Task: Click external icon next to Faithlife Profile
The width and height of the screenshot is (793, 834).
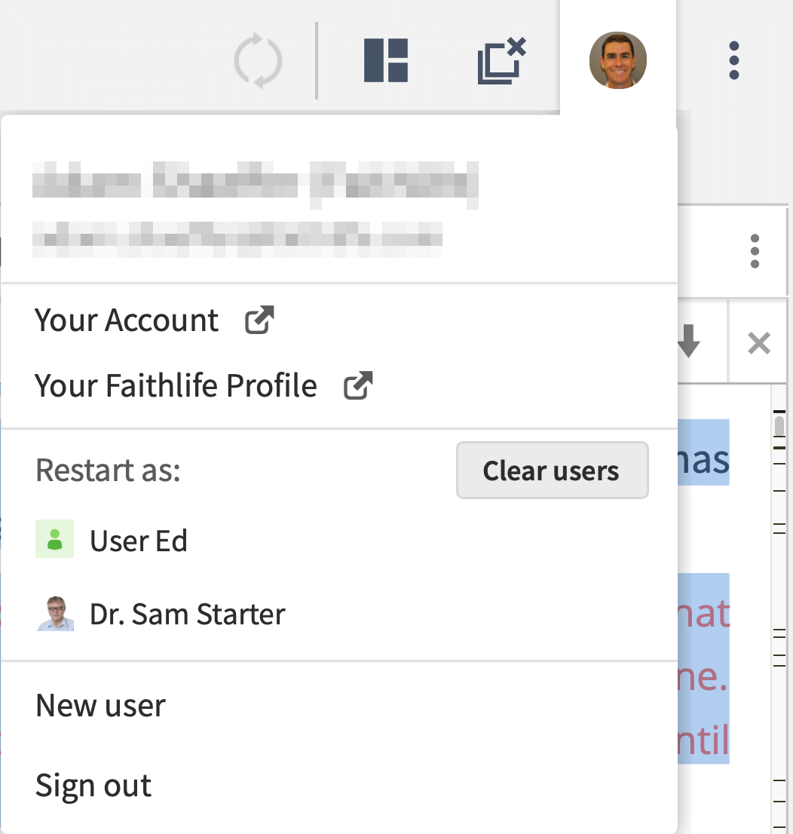Action: click(x=358, y=385)
